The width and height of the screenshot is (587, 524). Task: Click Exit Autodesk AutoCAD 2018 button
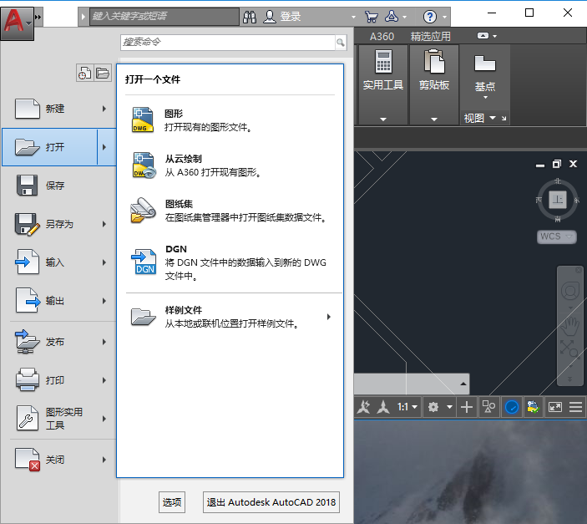pyautogui.click(x=271, y=502)
